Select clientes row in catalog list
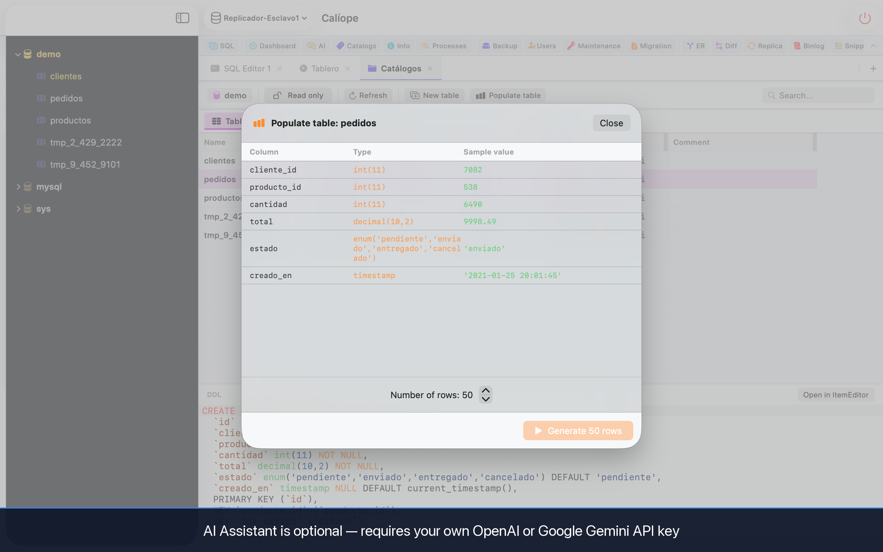883x552 pixels. 220,161
